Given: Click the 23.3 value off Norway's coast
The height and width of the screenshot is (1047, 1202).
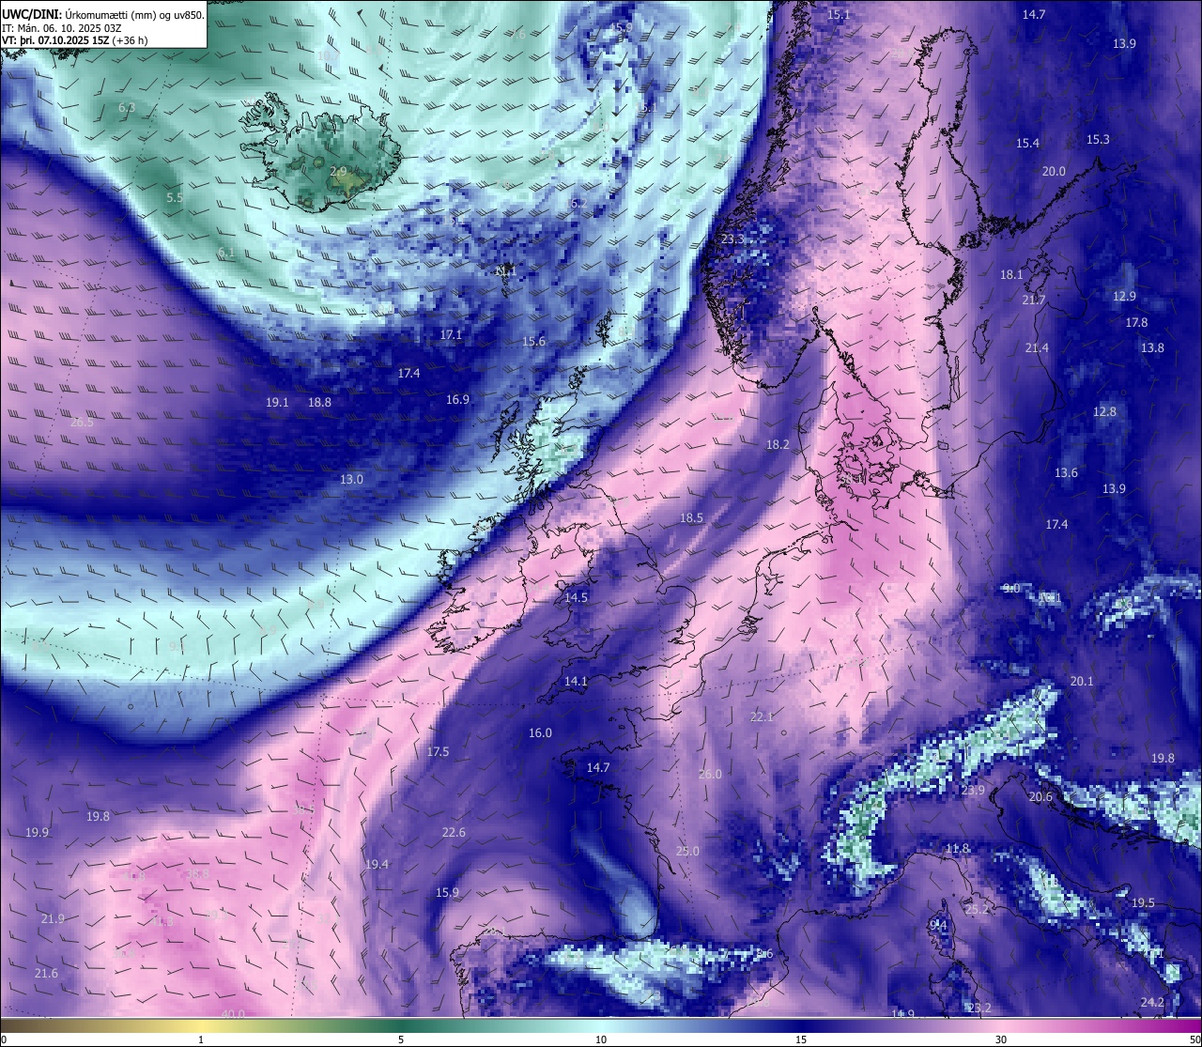Looking at the screenshot, I should pos(732,239).
